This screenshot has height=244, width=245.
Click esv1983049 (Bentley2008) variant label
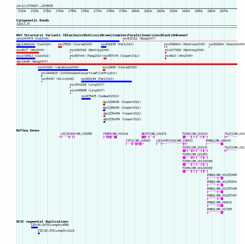pos(89,50)
